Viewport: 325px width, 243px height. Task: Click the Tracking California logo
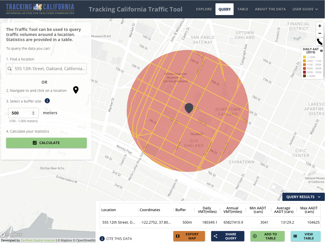[x=40, y=8]
